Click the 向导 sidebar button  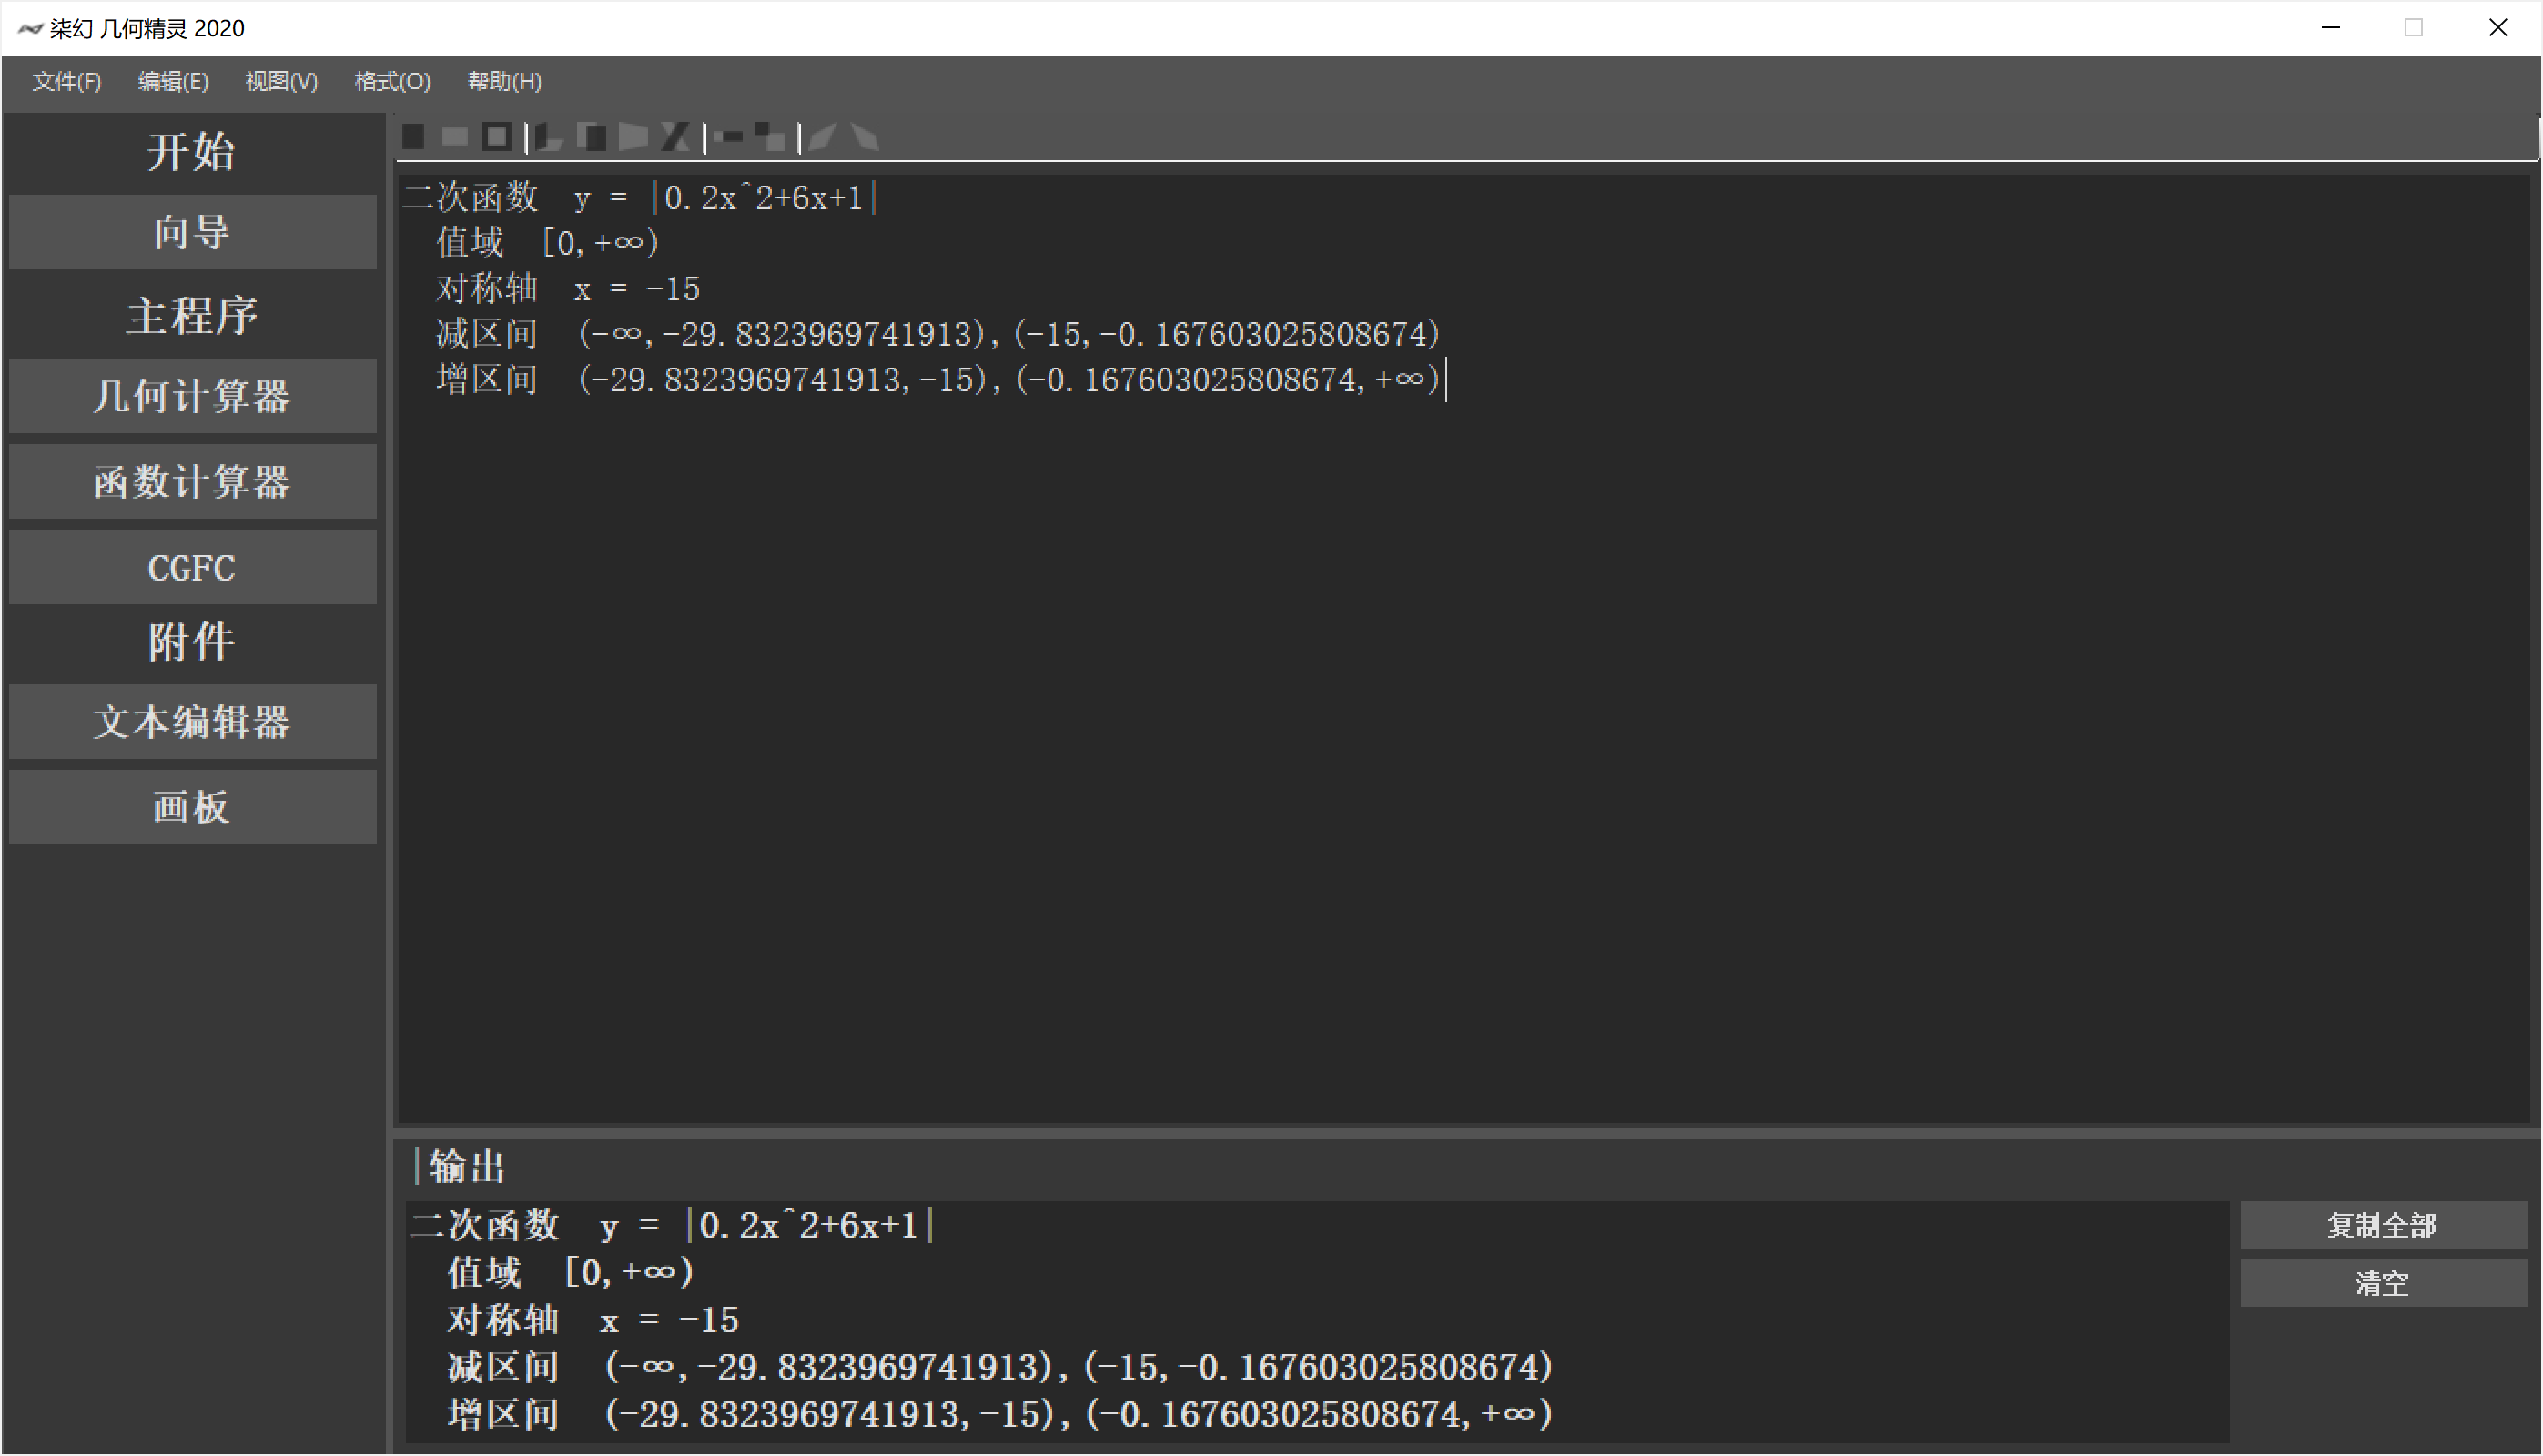(192, 232)
